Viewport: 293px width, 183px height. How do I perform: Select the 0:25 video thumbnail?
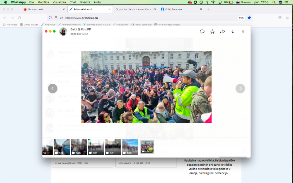[79, 147]
